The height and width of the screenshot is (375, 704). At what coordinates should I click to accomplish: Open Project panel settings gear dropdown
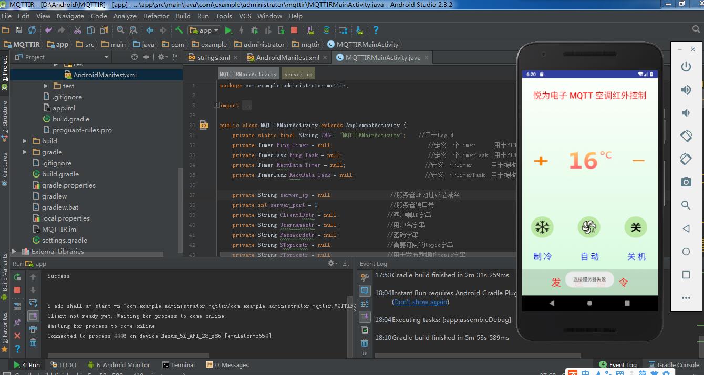click(x=162, y=57)
